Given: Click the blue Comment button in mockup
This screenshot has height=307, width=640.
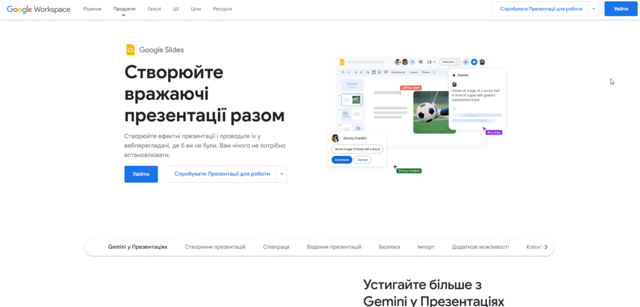Looking at the screenshot, I should (x=341, y=160).
